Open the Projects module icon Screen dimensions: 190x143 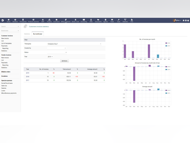[x=49, y=20]
